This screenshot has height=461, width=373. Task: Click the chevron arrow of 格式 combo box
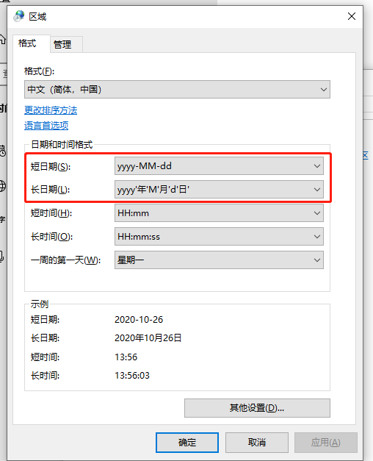(x=324, y=90)
